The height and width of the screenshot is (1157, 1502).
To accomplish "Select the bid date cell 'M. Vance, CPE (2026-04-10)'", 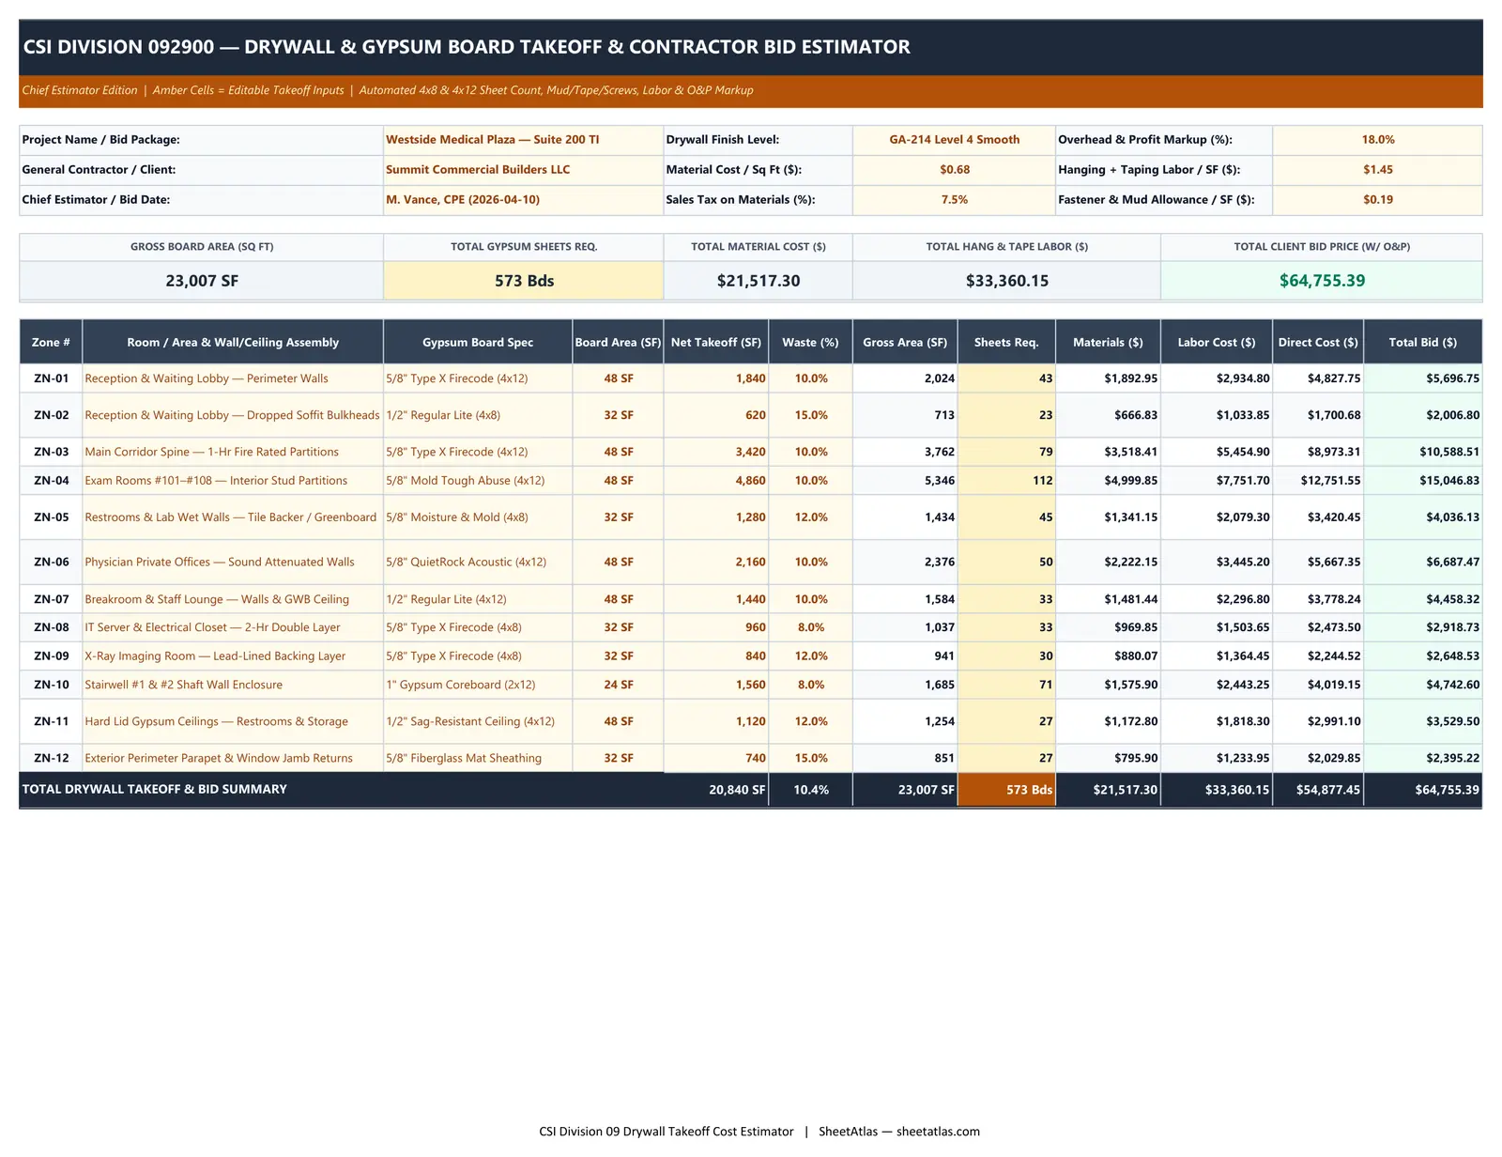I will [x=523, y=200].
